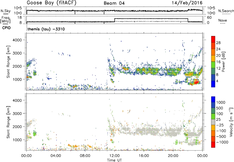This screenshot has height=162, width=234.
Task: Click the frequency step-up at 12:00 in frequency panel
Action: click(x=114, y=20)
